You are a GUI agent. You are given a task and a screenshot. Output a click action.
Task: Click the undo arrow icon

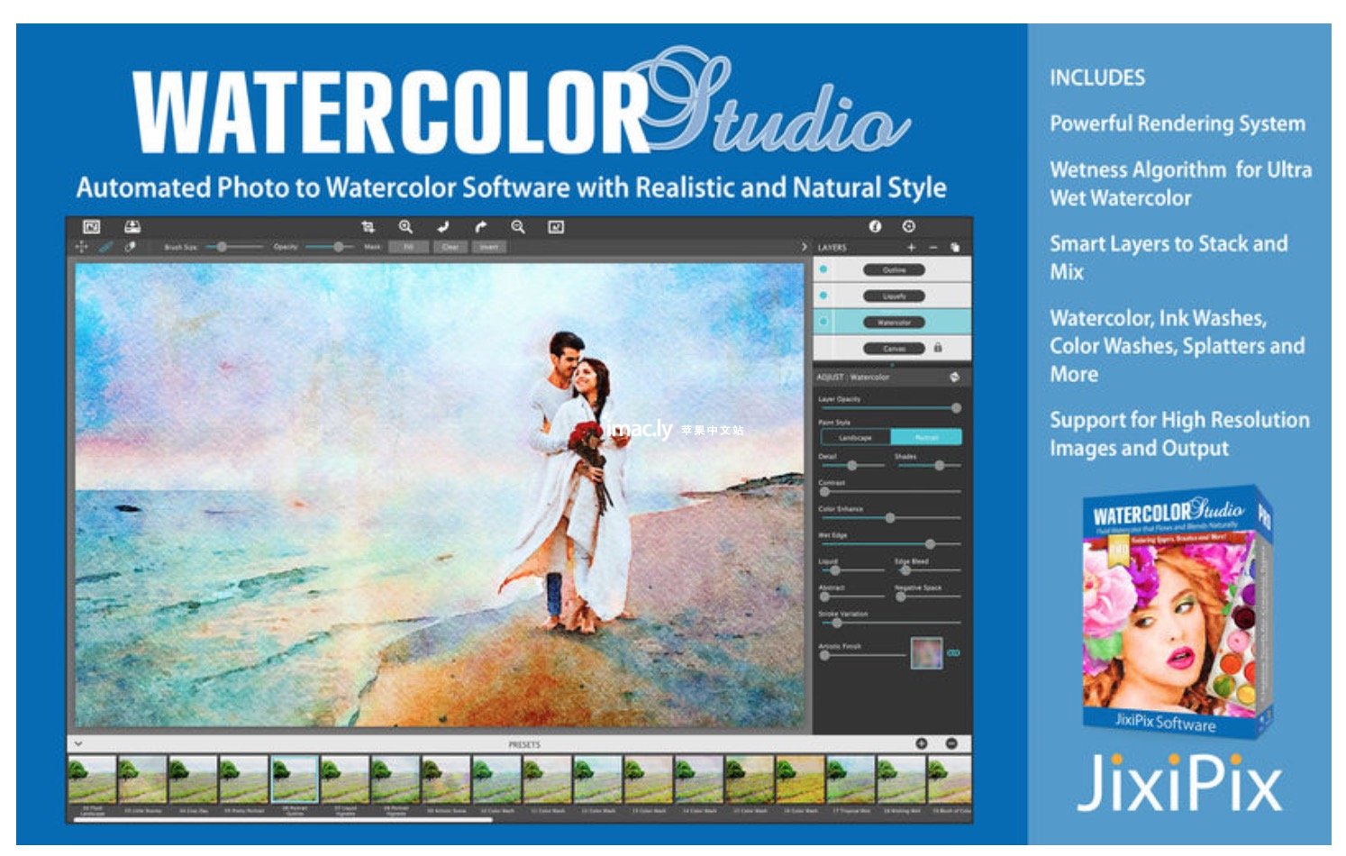(x=443, y=227)
